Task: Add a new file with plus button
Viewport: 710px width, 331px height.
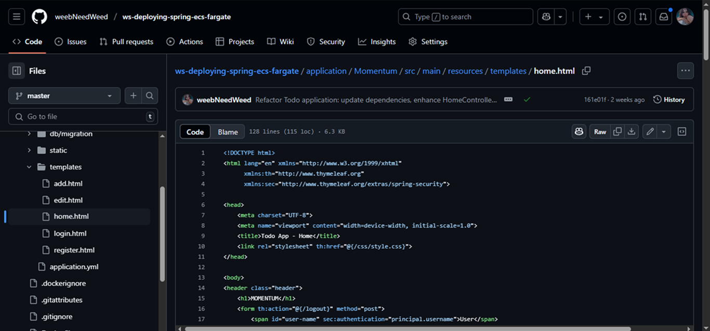Action: coord(133,96)
